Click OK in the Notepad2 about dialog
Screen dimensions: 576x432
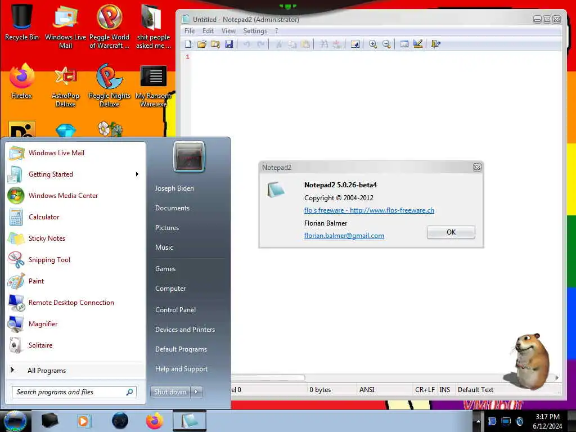coord(451,232)
